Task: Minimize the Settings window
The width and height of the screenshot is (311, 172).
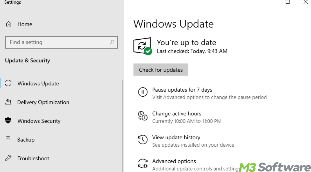Action: coord(269,2)
